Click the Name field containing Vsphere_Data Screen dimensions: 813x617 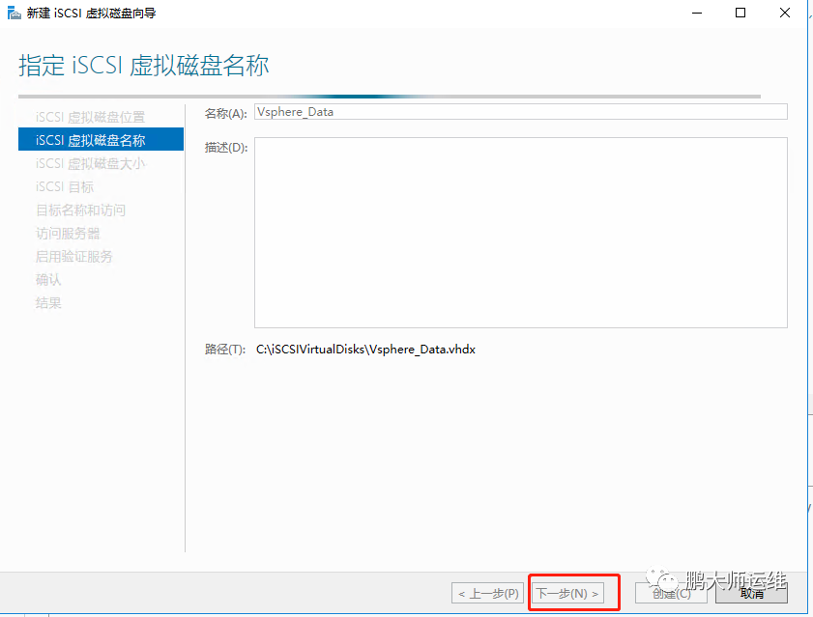coord(520,112)
